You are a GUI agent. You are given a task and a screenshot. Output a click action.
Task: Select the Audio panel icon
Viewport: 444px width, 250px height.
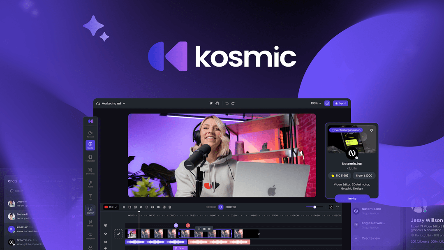pyautogui.click(x=90, y=182)
